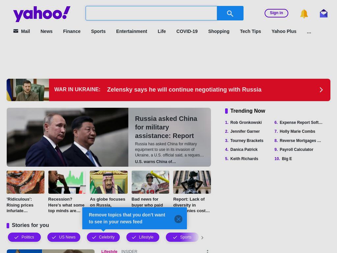This screenshot has height=253, width=337.
Task: Toggle the Celebrity topic chip
Action: [x=103, y=237]
